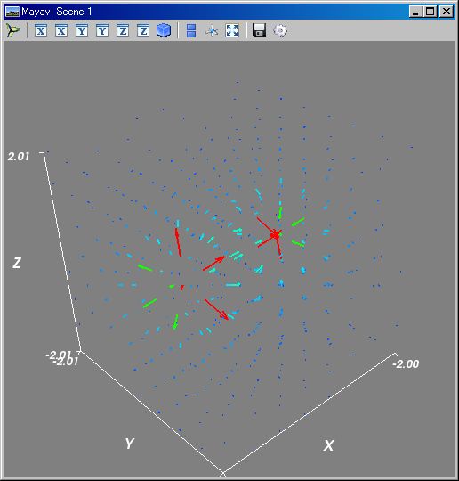This screenshot has width=459, height=481.
Task: Select the second X axis view icon
Action: [x=61, y=30]
